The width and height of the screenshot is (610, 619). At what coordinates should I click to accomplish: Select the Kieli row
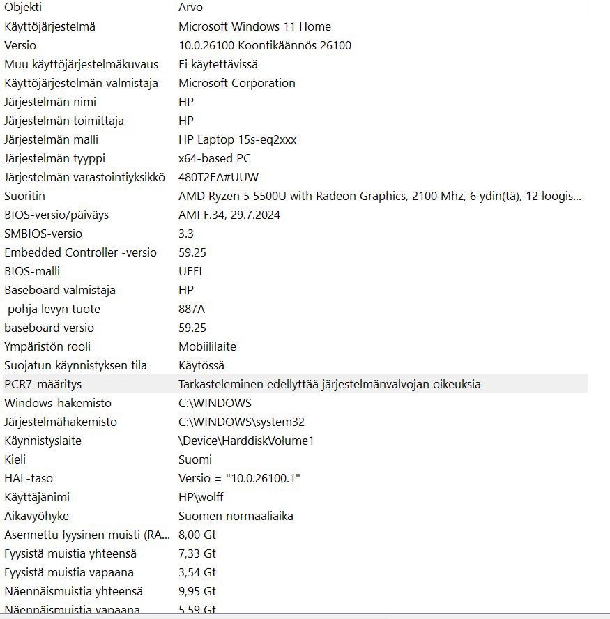click(296, 459)
